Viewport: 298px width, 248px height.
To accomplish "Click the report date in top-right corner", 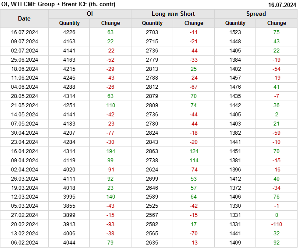I will point(281,4).
